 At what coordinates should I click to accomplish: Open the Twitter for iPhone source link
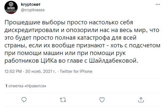coord(76,71)
